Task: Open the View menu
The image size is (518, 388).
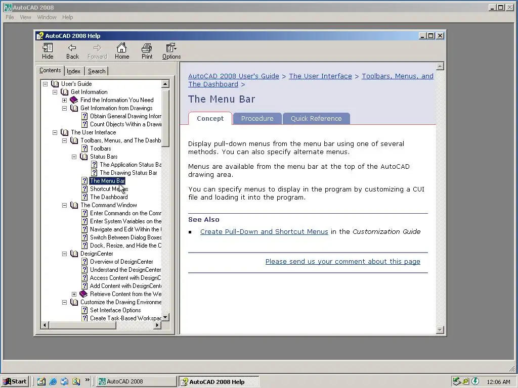Action: [25, 17]
